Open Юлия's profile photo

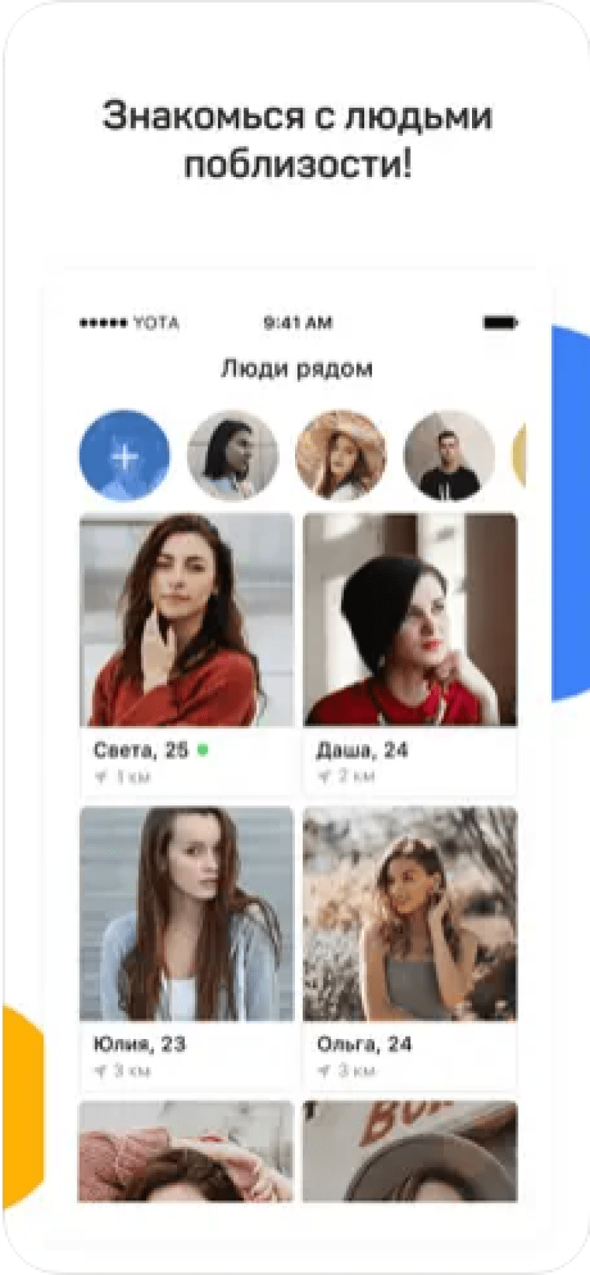coord(186,914)
